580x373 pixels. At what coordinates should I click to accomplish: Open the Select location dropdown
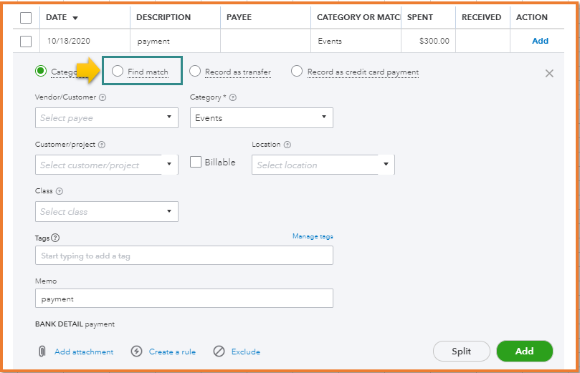pos(323,165)
